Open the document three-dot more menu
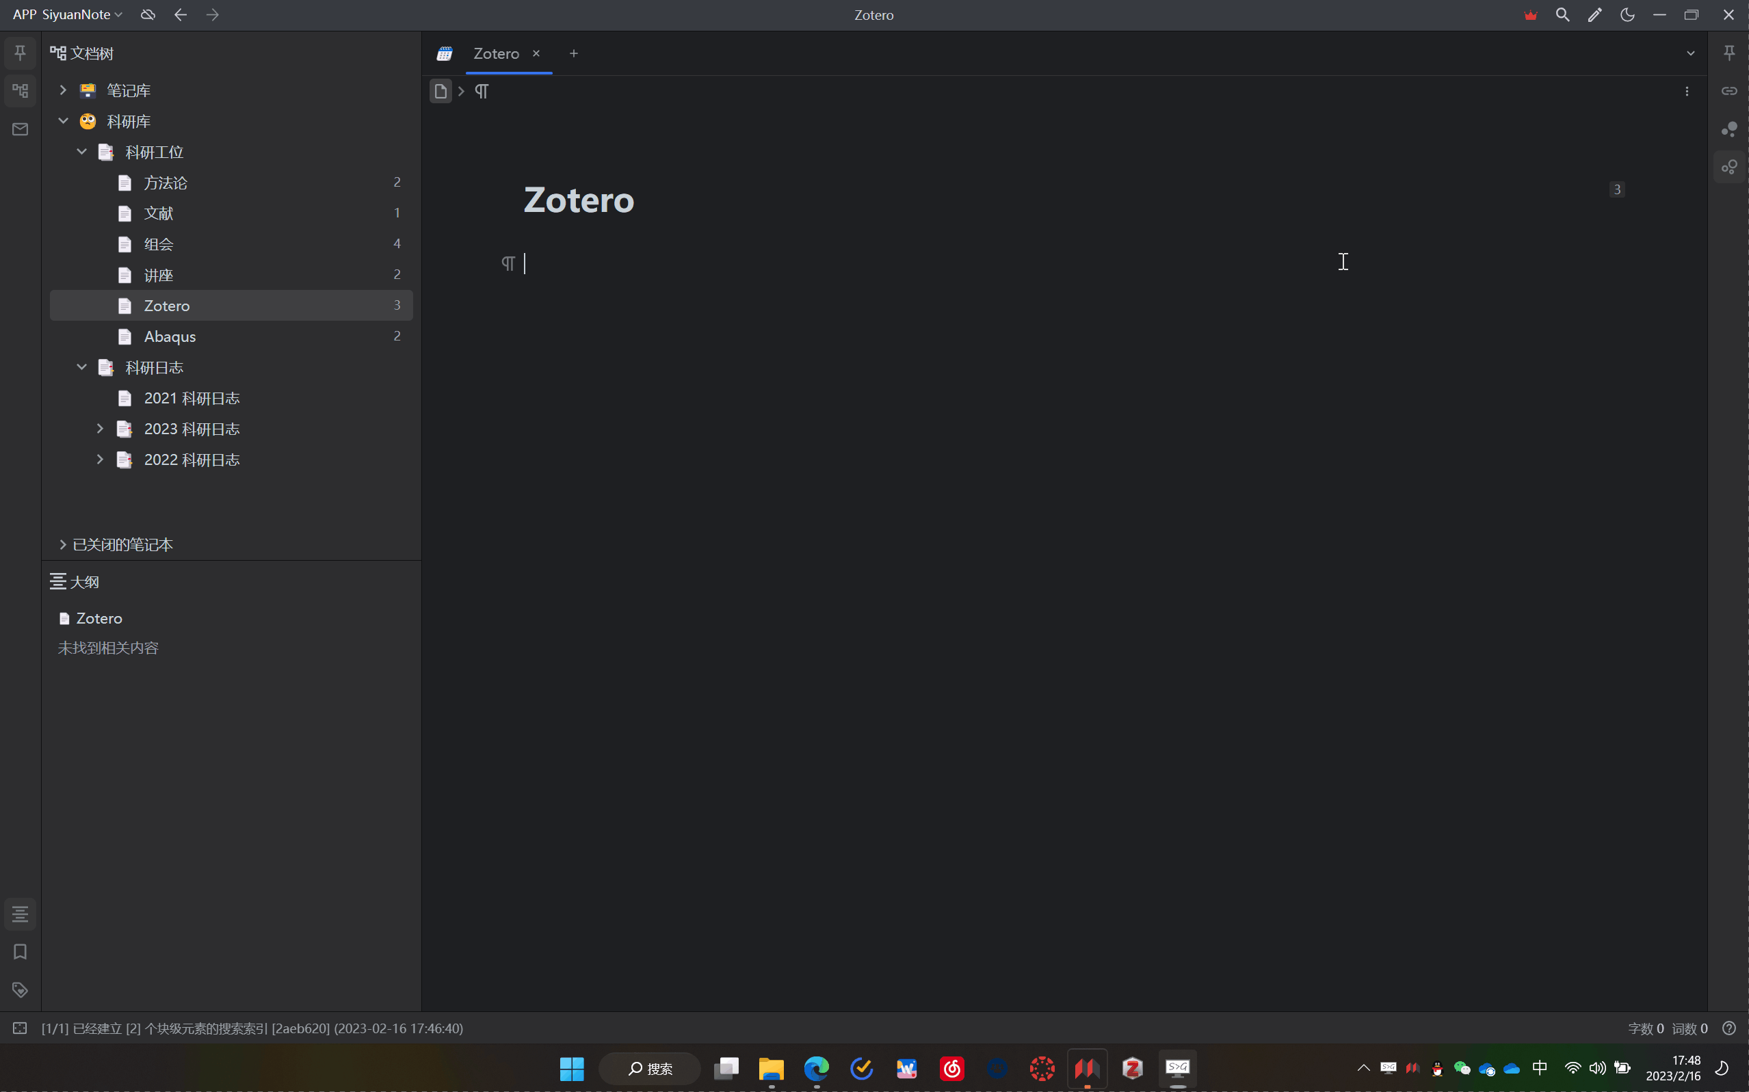Screen dimensions: 1749x1092 pos(1687,91)
